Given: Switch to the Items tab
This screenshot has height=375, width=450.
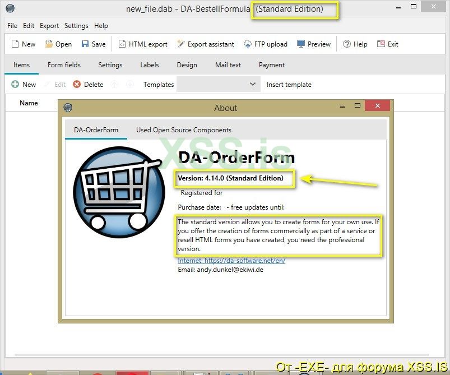Looking at the screenshot, I should [x=21, y=65].
